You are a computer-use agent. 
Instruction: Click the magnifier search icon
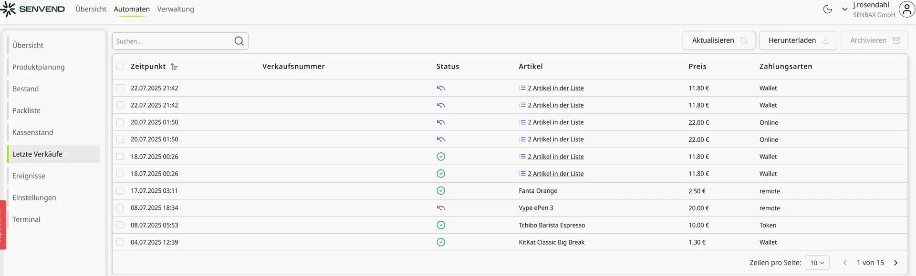click(239, 41)
